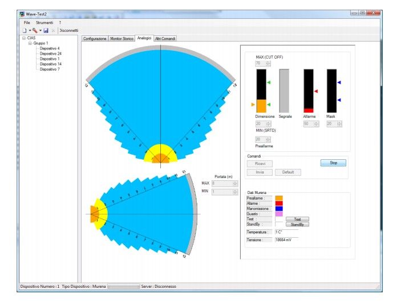Click the lower green marker beside Dimensione bar
The width and height of the screenshot is (401, 302).
(x=269, y=104)
